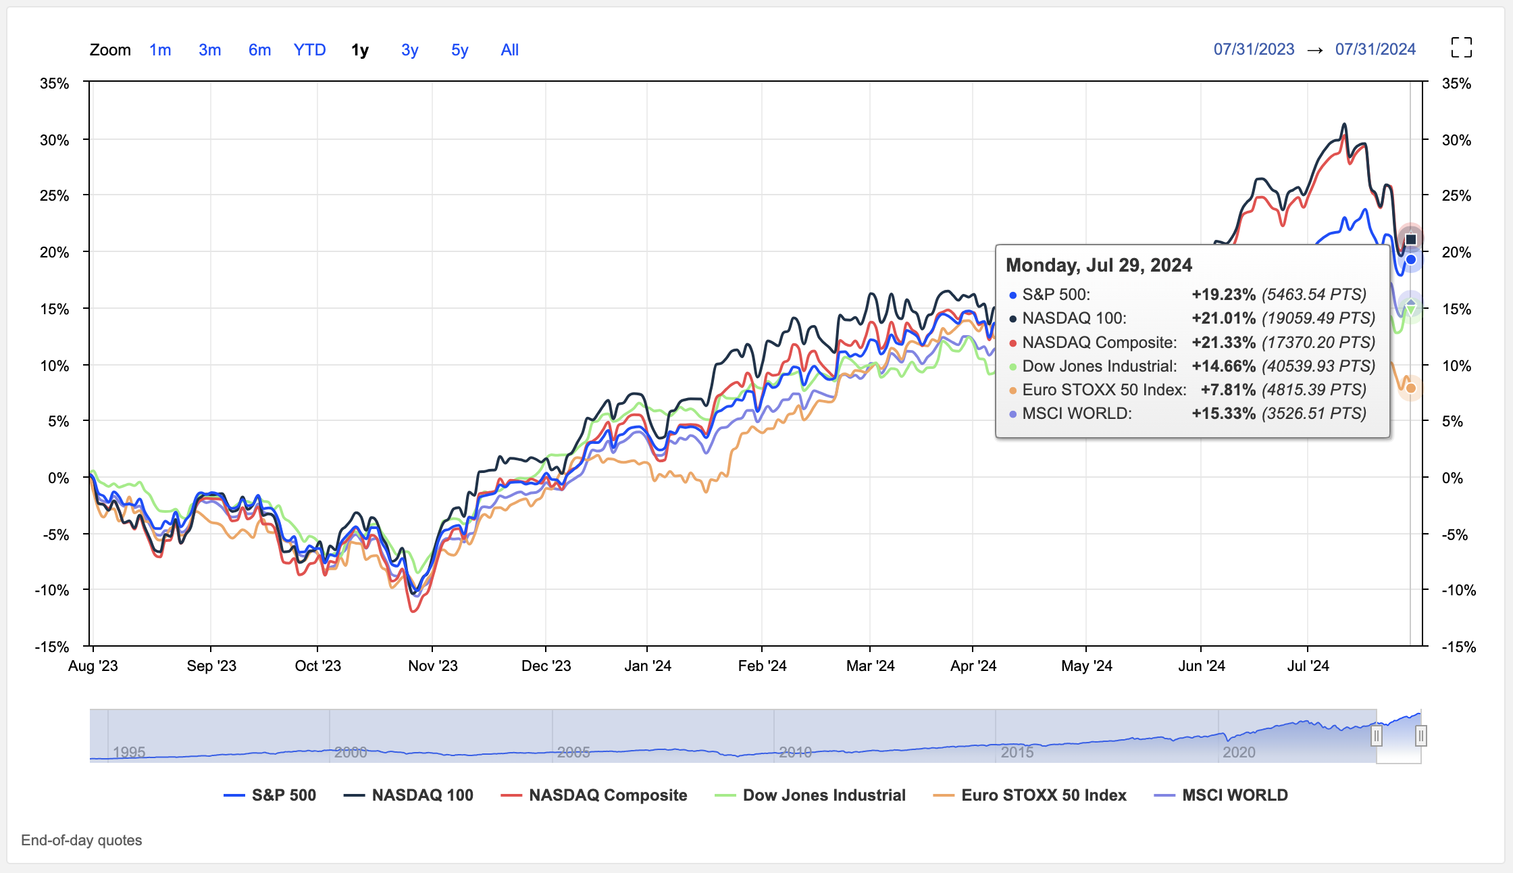The height and width of the screenshot is (873, 1513).
Task: Edit the end date 07/31/2024
Action: (1375, 49)
